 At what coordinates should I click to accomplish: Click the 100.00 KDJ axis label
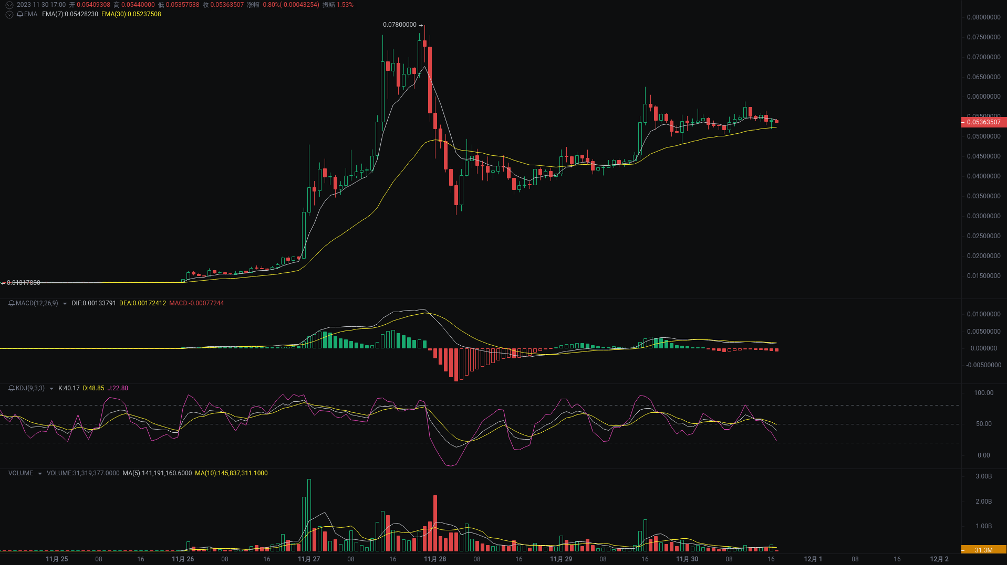coord(983,393)
